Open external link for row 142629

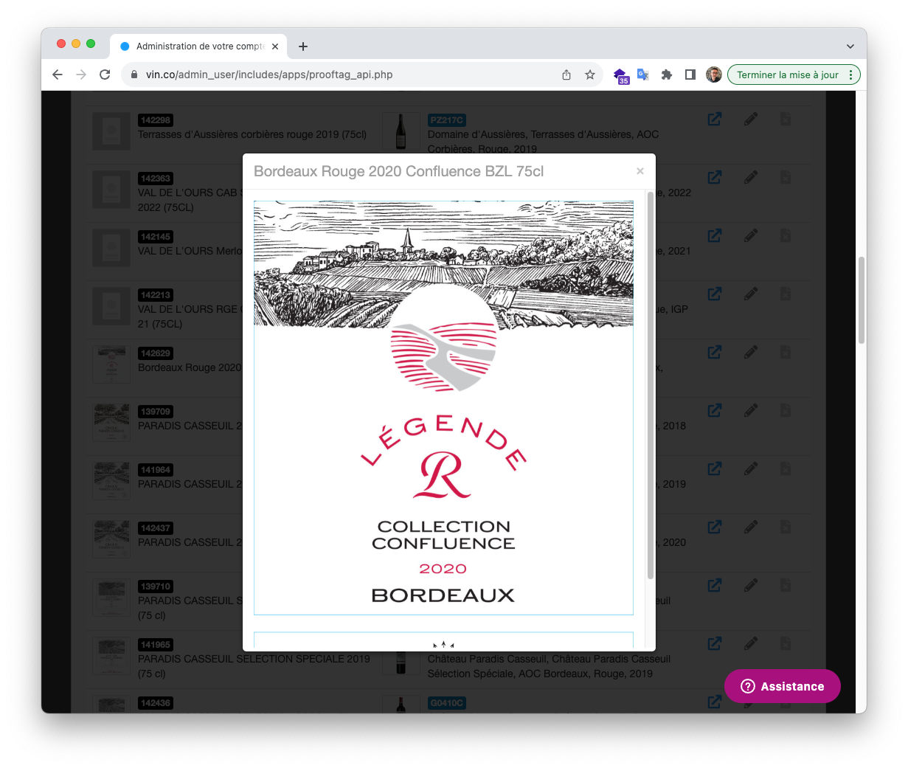(715, 352)
